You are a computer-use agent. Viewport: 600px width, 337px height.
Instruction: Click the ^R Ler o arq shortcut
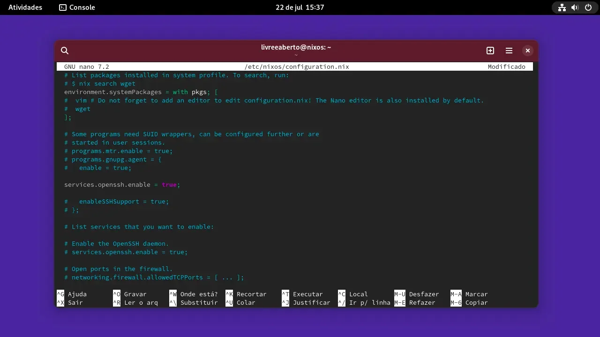(x=135, y=303)
